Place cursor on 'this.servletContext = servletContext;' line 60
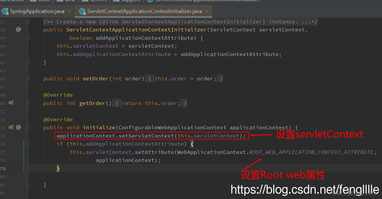This screenshot has width=382, height=199. pos(117,46)
